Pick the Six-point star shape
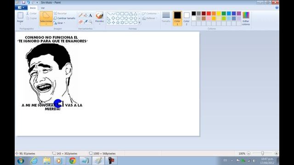 click(122, 22)
